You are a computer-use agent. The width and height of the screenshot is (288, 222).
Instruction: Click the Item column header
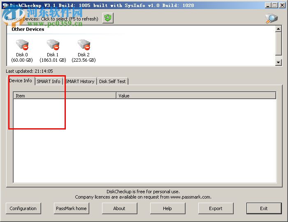tap(65, 96)
